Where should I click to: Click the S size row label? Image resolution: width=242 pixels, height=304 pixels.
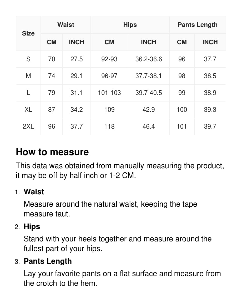[x=28, y=59]
